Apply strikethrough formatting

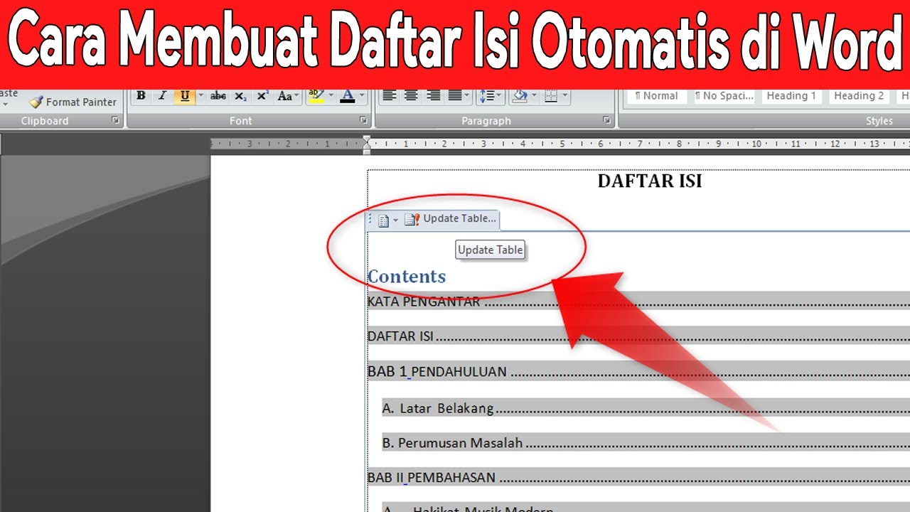[x=218, y=95]
